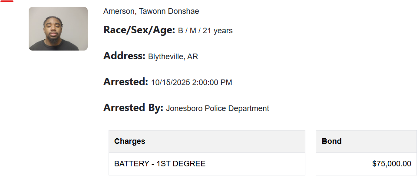The height and width of the screenshot is (178, 420).
Task: Click the Bond column header
Action: point(331,141)
